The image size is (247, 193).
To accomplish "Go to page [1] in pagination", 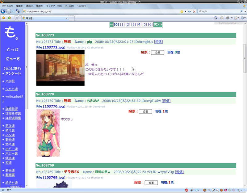I will click(x=122, y=25).
